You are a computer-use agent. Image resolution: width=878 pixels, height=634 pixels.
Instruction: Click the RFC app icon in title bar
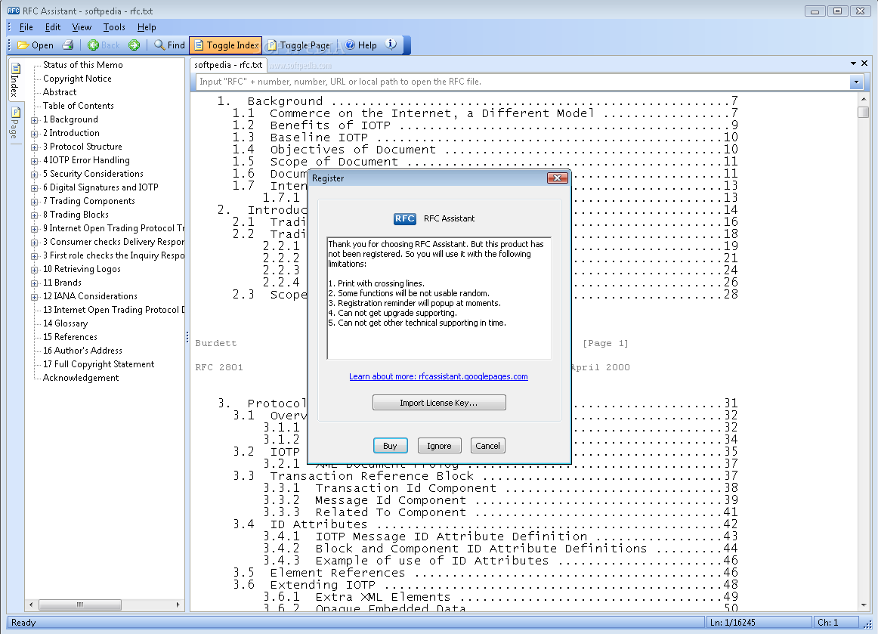tap(14, 11)
